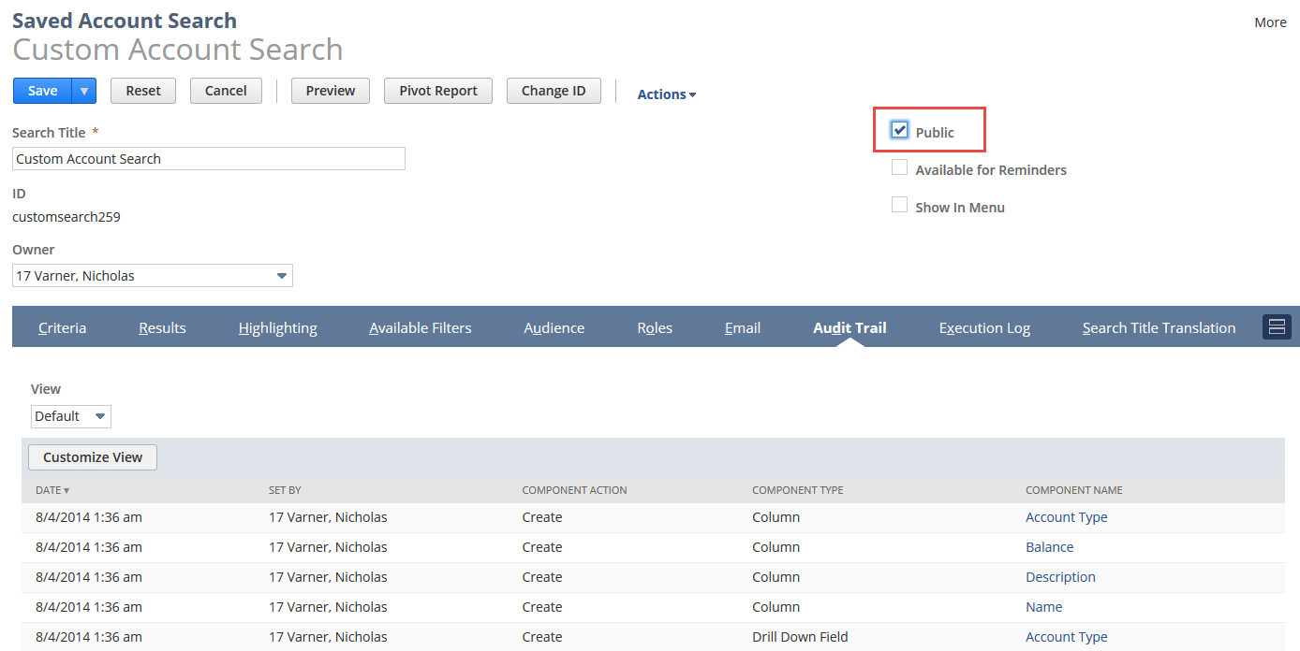Open Customize View for the audit trail
Image resolution: width=1300 pixels, height=651 pixels.
[x=93, y=457]
